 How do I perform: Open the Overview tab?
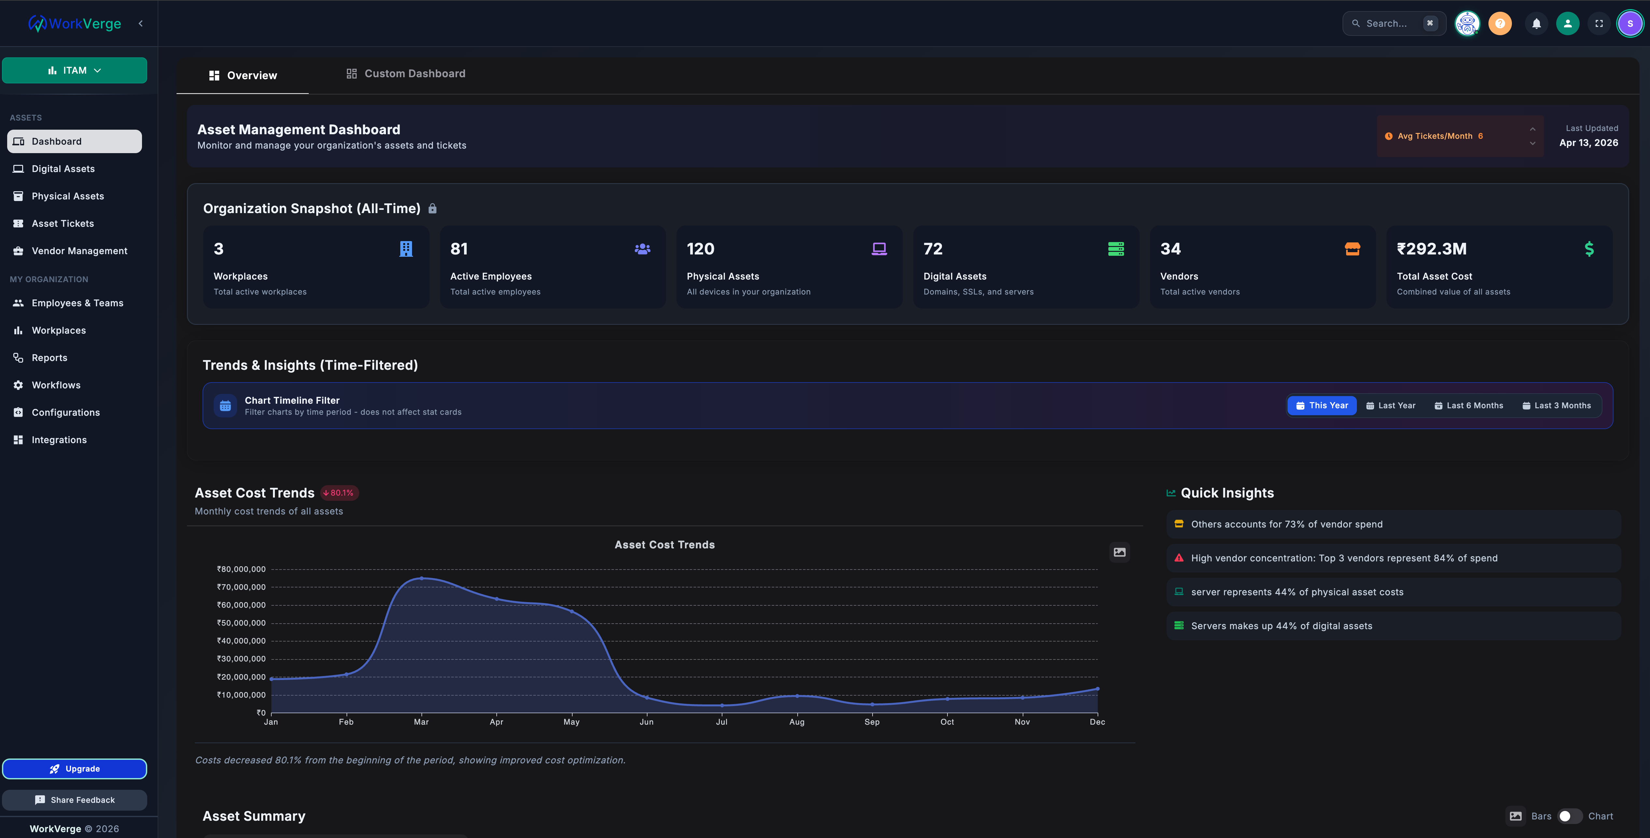(x=243, y=75)
